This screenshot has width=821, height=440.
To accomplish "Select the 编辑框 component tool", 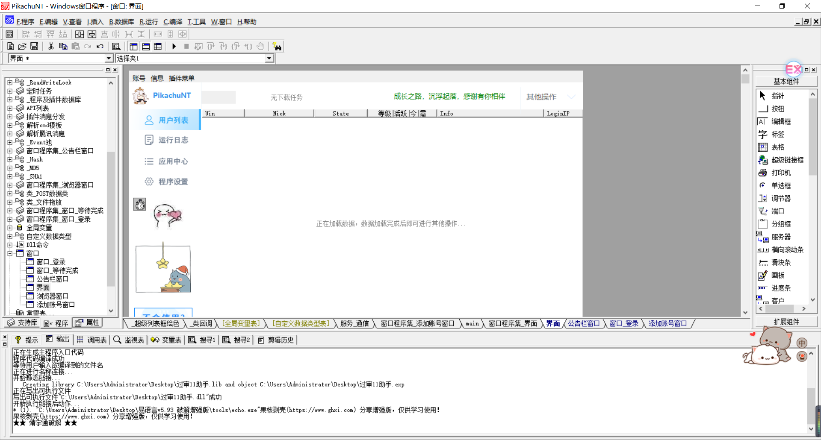I will (780, 122).
